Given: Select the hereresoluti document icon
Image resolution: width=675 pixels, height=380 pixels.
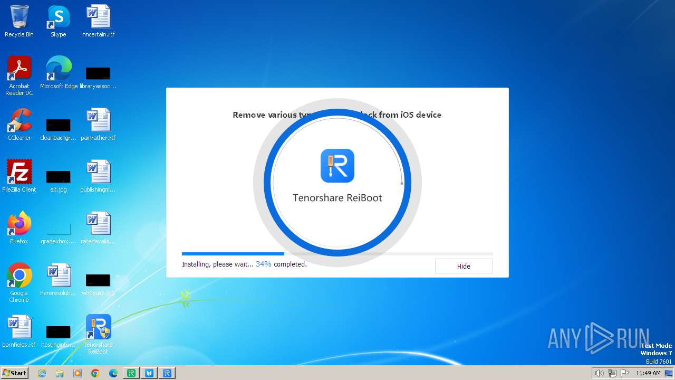Looking at the screenshot, I should point(59,280).
